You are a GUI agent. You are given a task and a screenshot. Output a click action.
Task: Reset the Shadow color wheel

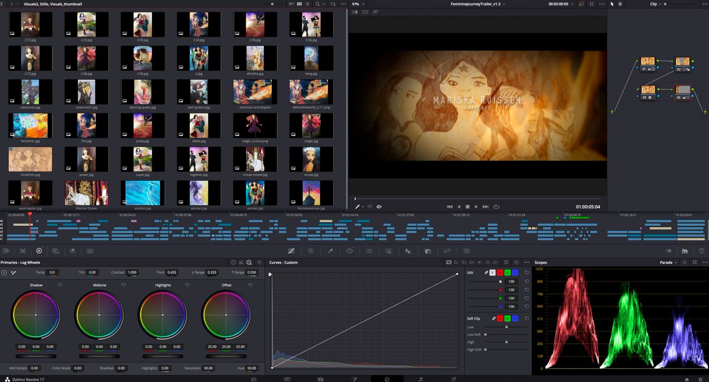[x=60, y=285]
